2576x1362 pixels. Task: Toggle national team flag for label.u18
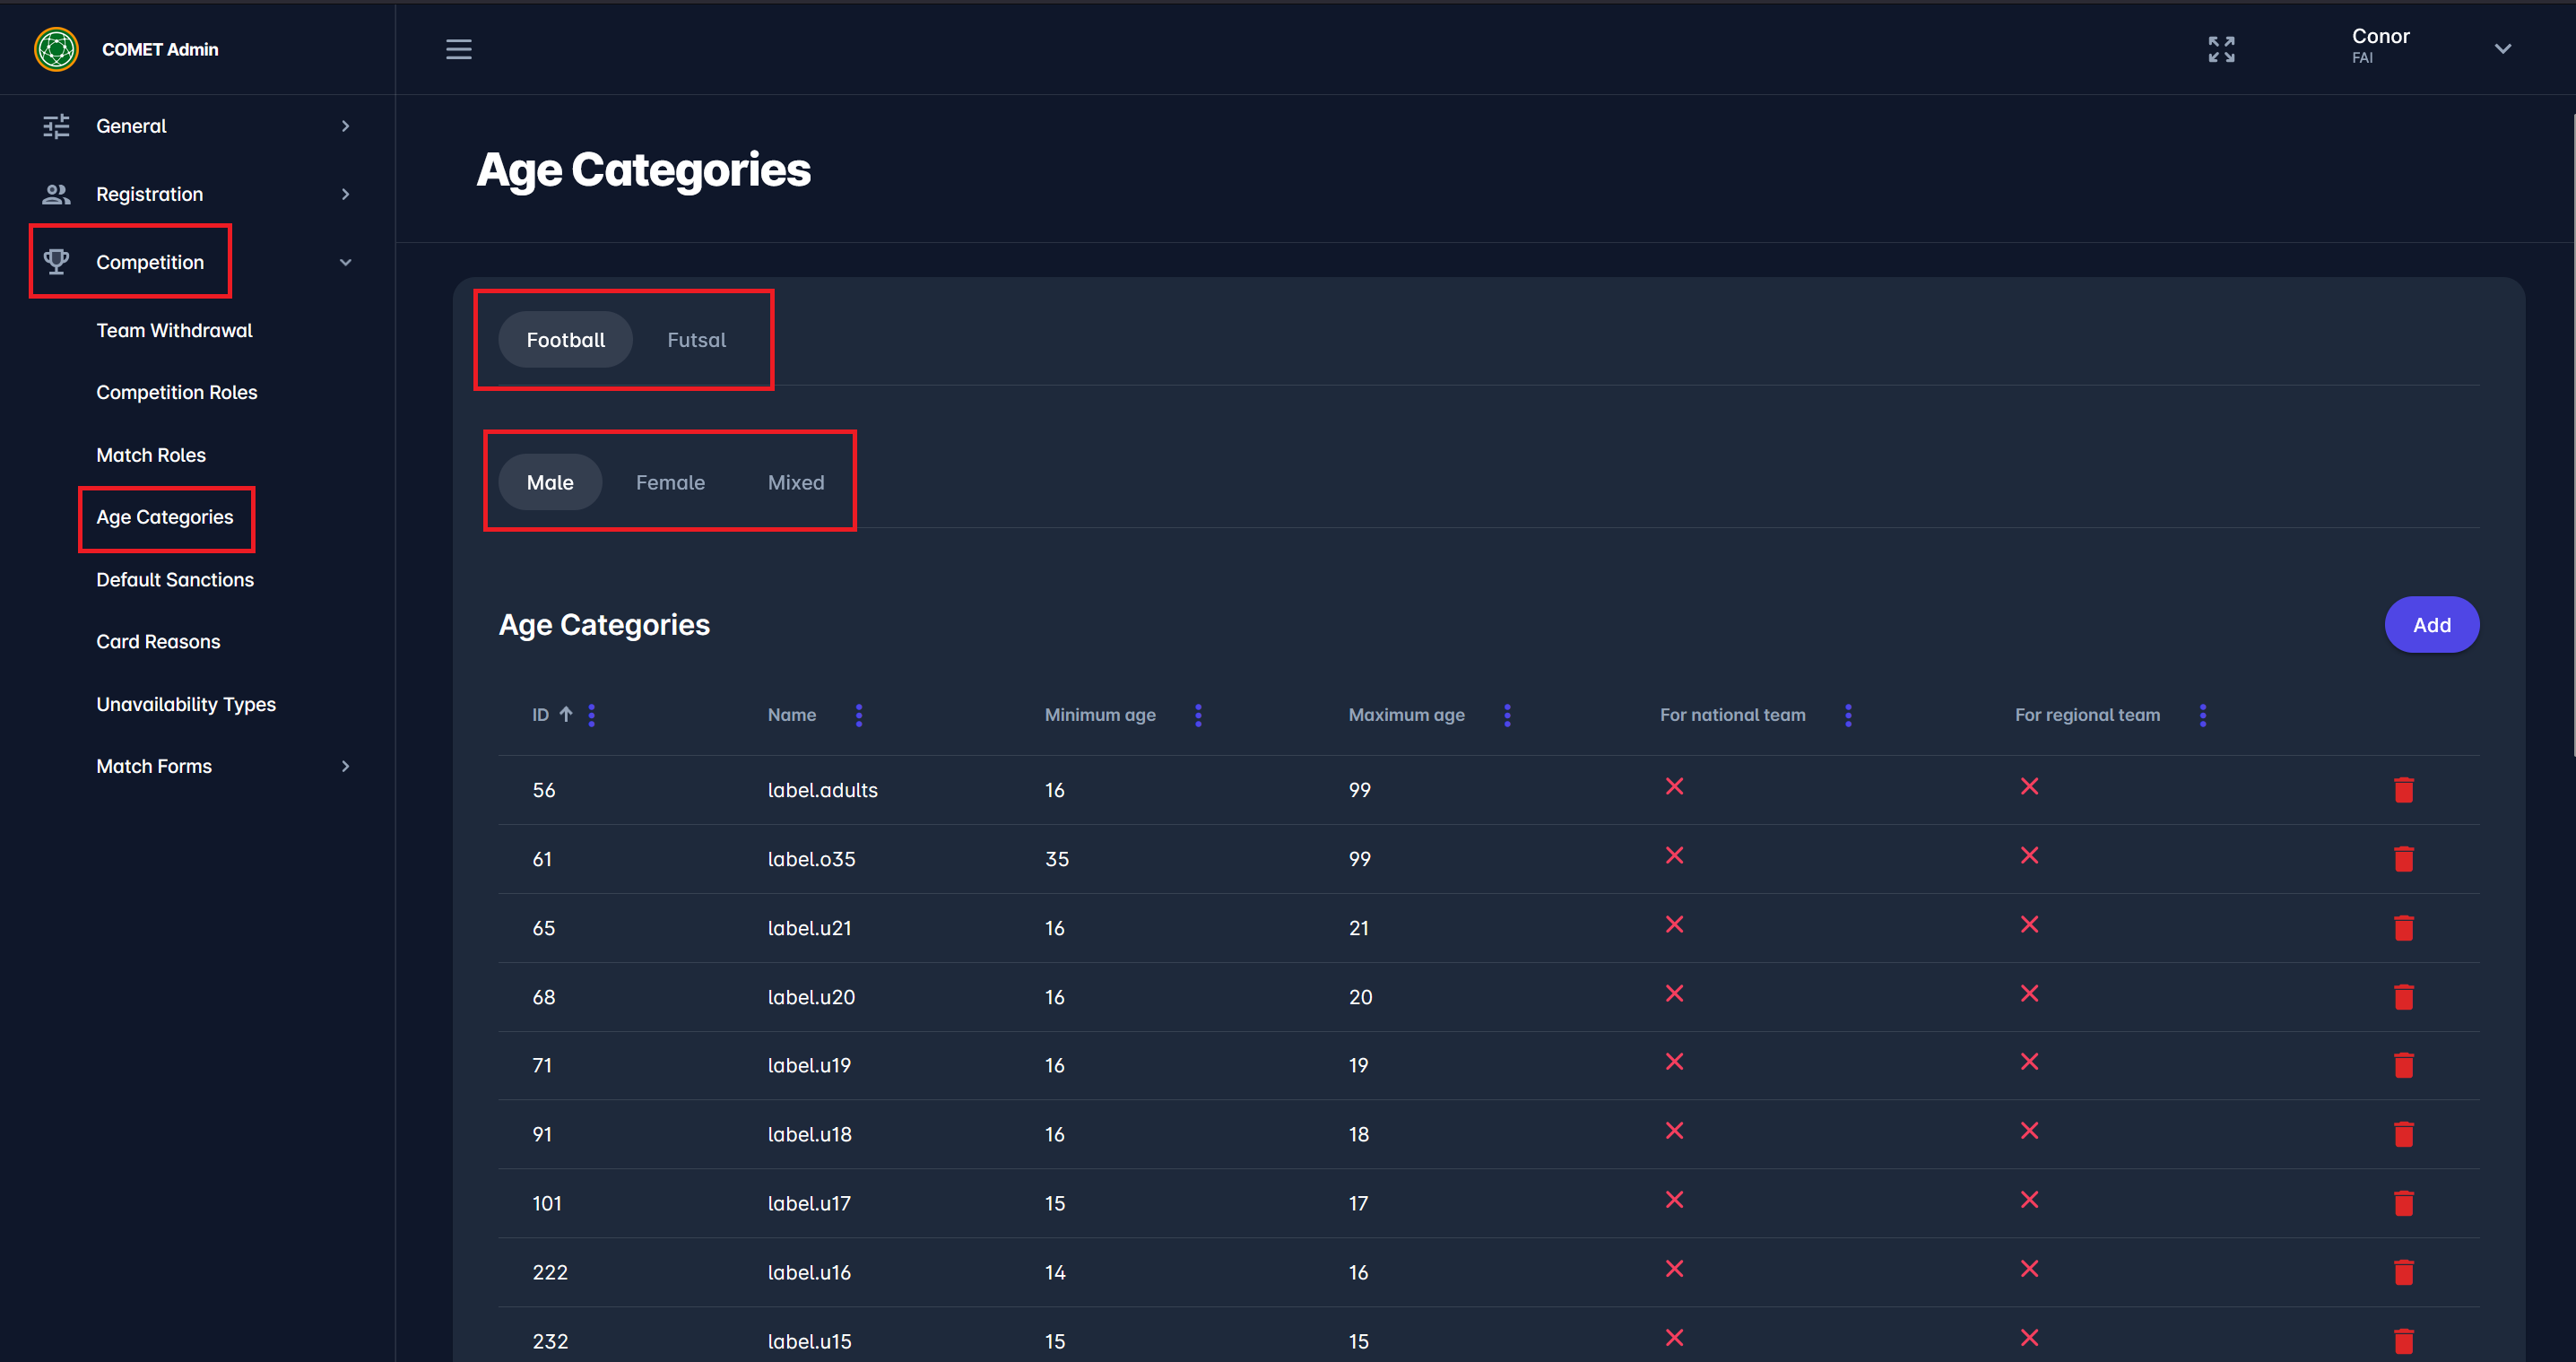click(x=1674, y=1131)
